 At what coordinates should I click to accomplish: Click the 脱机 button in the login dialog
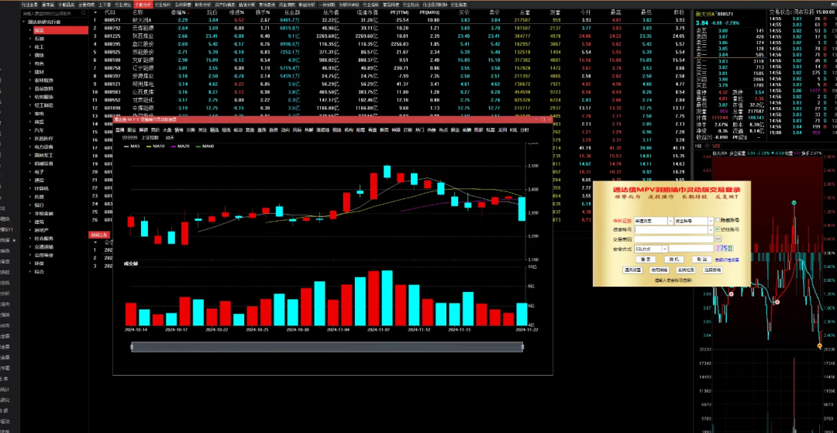click(x=674, y=259)
